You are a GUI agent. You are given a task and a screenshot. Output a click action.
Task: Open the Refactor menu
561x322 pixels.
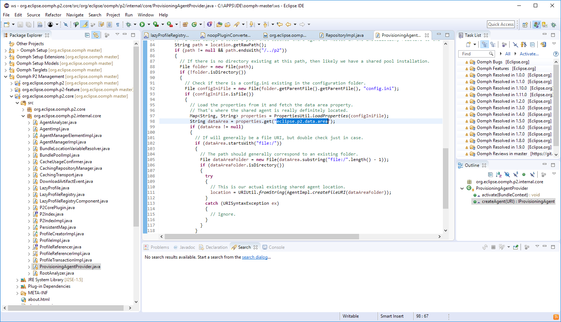(x=53, y=15)
